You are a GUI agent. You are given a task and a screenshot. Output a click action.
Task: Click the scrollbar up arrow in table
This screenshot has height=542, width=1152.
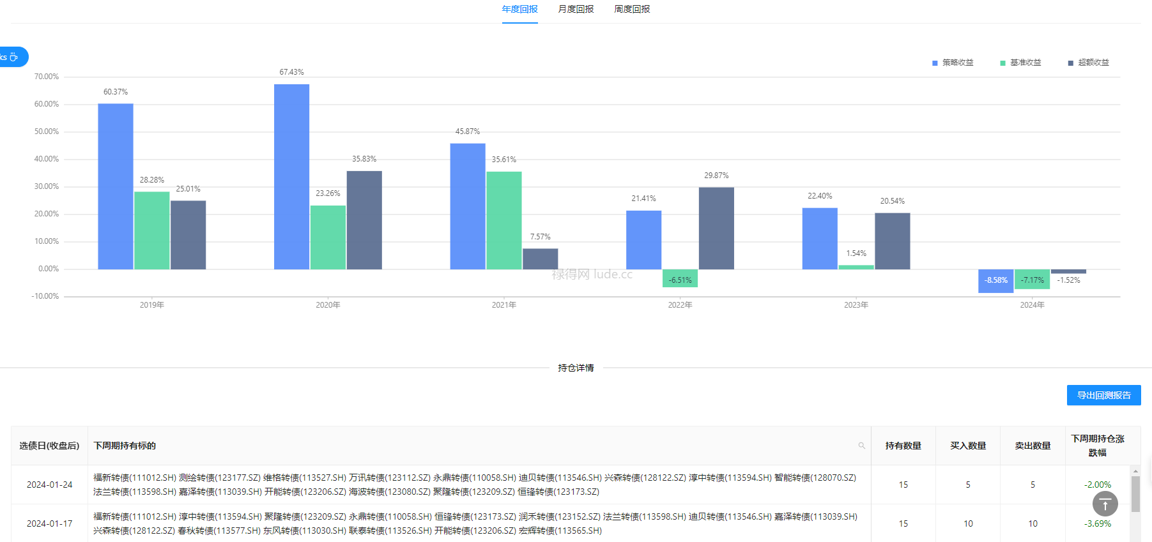pos(1135,471)
